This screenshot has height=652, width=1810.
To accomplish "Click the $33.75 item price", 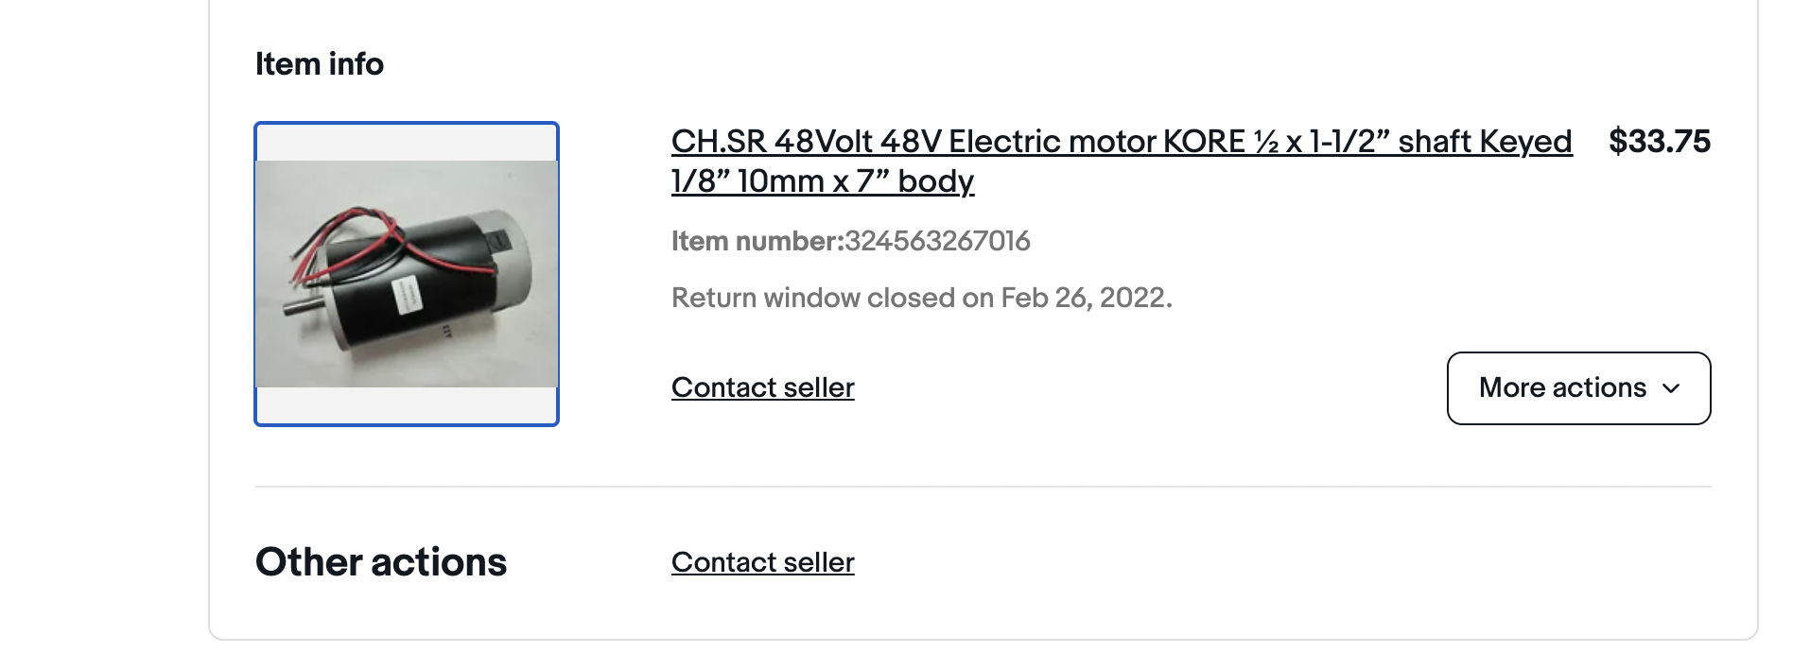I will pyautogui.click(x=1659, y=142).
